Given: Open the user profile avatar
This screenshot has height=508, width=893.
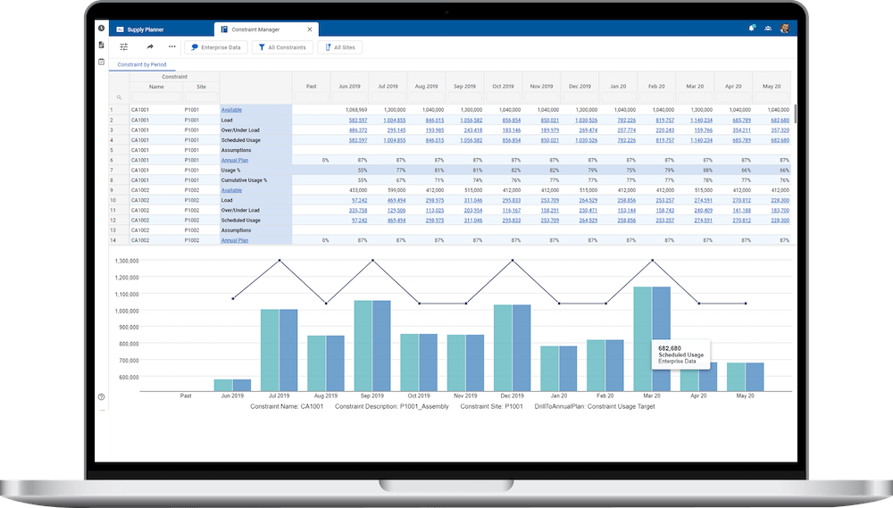Looking at the screenshot, I should (784, 29).
